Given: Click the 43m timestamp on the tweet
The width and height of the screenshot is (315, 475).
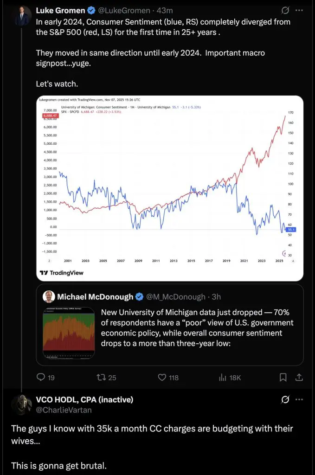Looking at the screenshot, I should (165, 10).
